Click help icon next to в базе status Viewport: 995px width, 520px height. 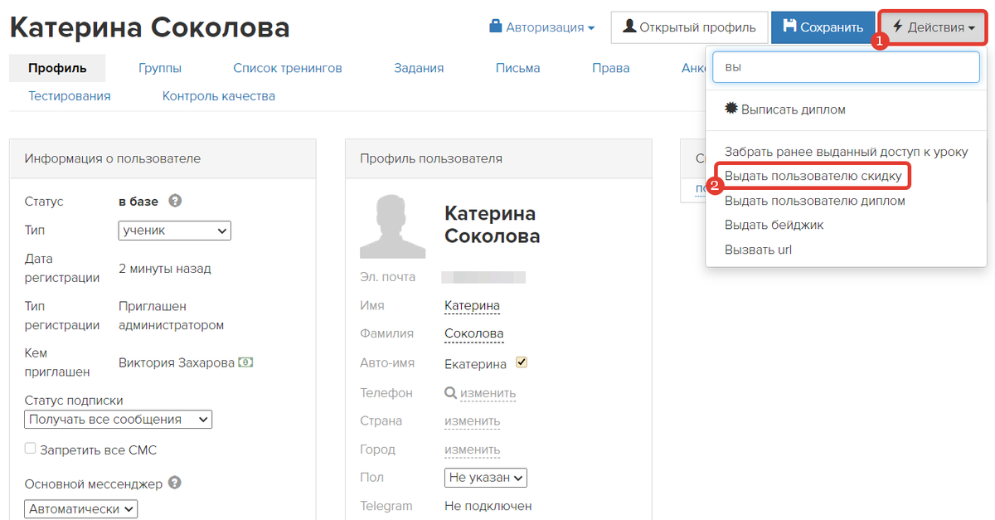click(175, 201)
